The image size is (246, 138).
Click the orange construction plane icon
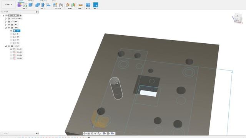pyautogui.click(x=68, y=5)
